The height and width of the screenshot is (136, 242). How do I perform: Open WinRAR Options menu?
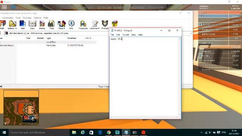tap(37, 18)
